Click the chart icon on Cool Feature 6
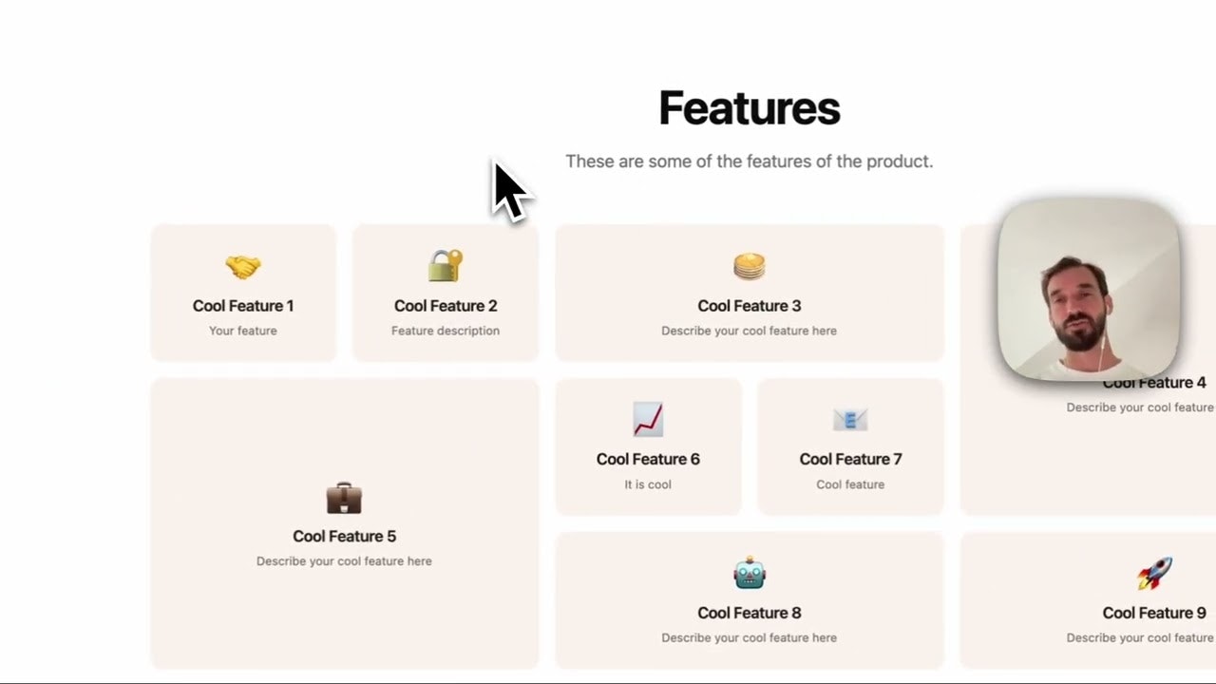 pos(648,419)
